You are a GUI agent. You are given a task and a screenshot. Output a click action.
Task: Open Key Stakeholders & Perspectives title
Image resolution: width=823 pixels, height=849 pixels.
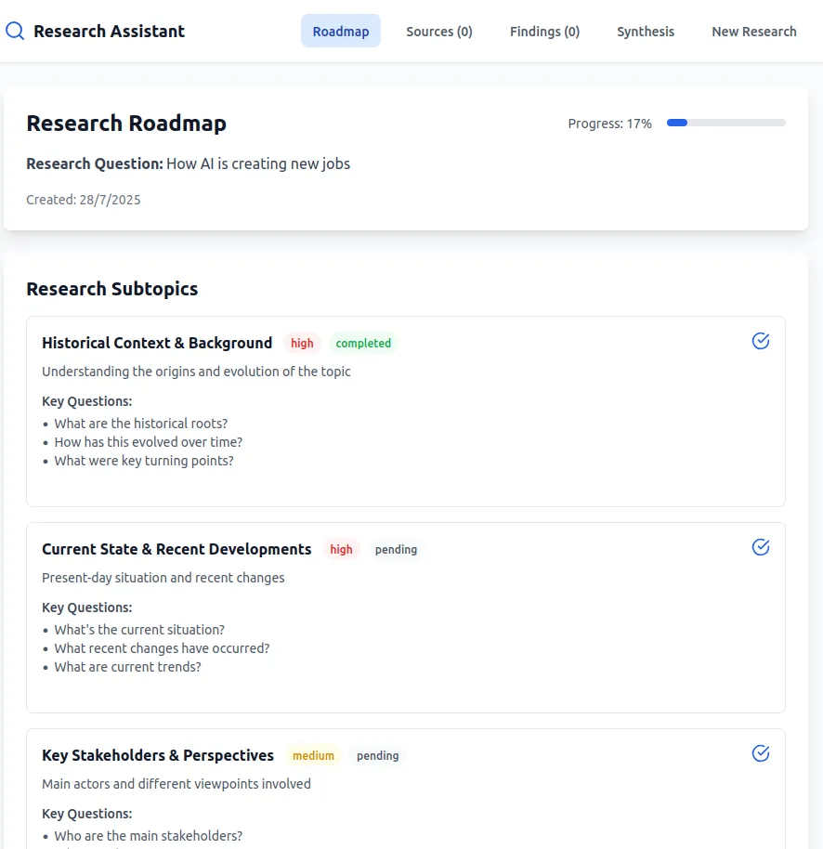[x=158, y=755]
